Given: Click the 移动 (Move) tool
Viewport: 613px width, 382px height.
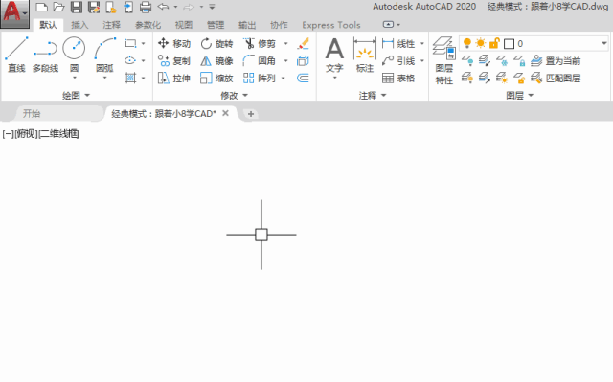Looking at the screenshot, I should pyautogui.click(x=174, y=43).
